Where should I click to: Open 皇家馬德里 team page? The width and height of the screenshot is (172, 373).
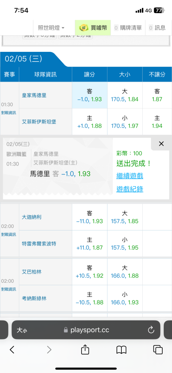pyautogui.click(x=34, y=95)
